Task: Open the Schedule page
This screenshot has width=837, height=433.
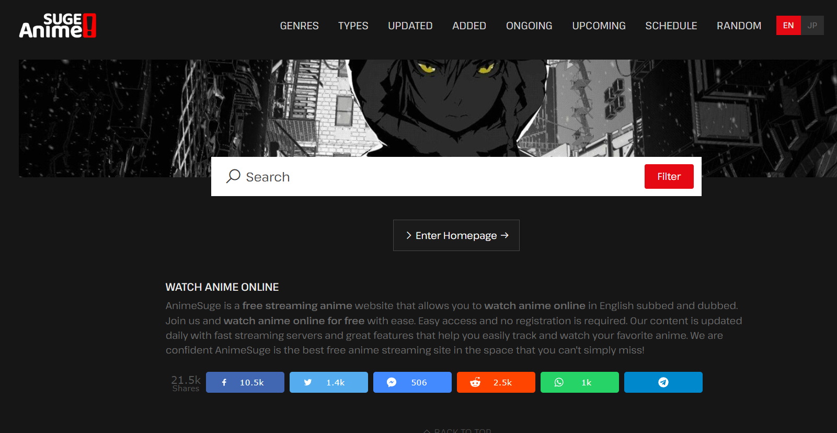Action: [x=671, y=26]
